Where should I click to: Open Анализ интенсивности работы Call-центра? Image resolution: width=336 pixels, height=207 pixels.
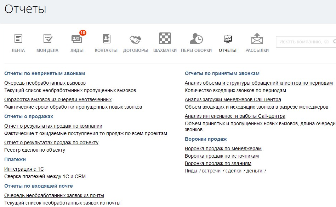[235, 116]
